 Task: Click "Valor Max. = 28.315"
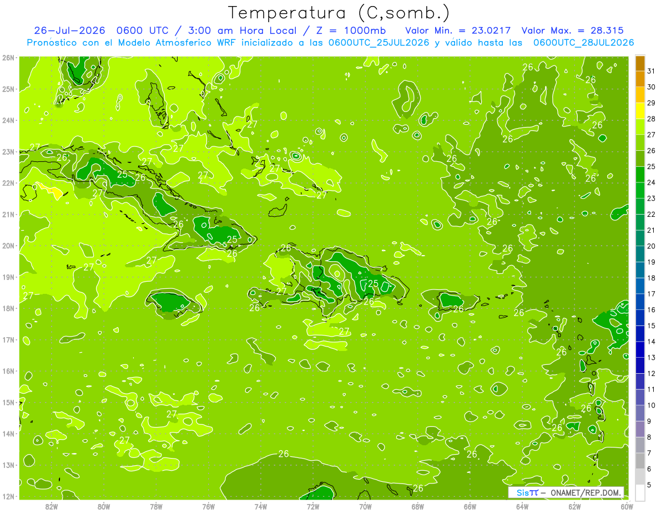(x=572, y=30)
